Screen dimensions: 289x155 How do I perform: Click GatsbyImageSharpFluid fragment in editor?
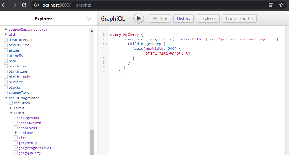tap(167, 53)
